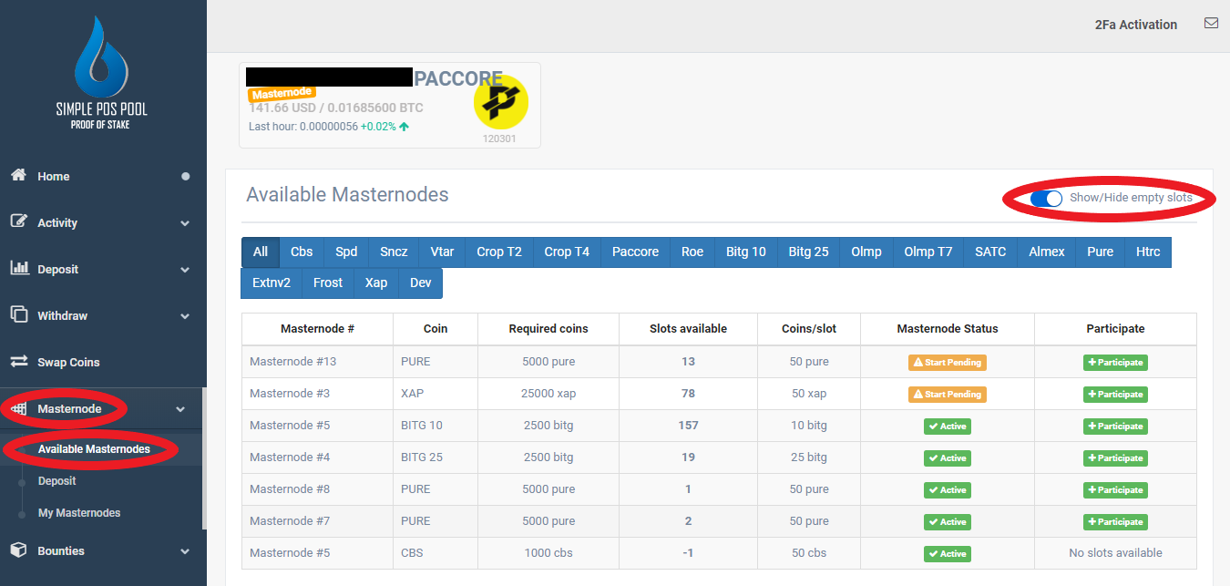Open the Bounties icon in the sidebar

pyautogui.click(x=17, y=550)
